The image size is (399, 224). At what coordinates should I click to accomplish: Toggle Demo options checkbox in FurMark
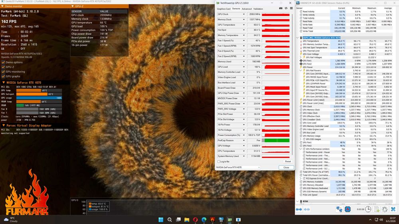click(3, 62)
